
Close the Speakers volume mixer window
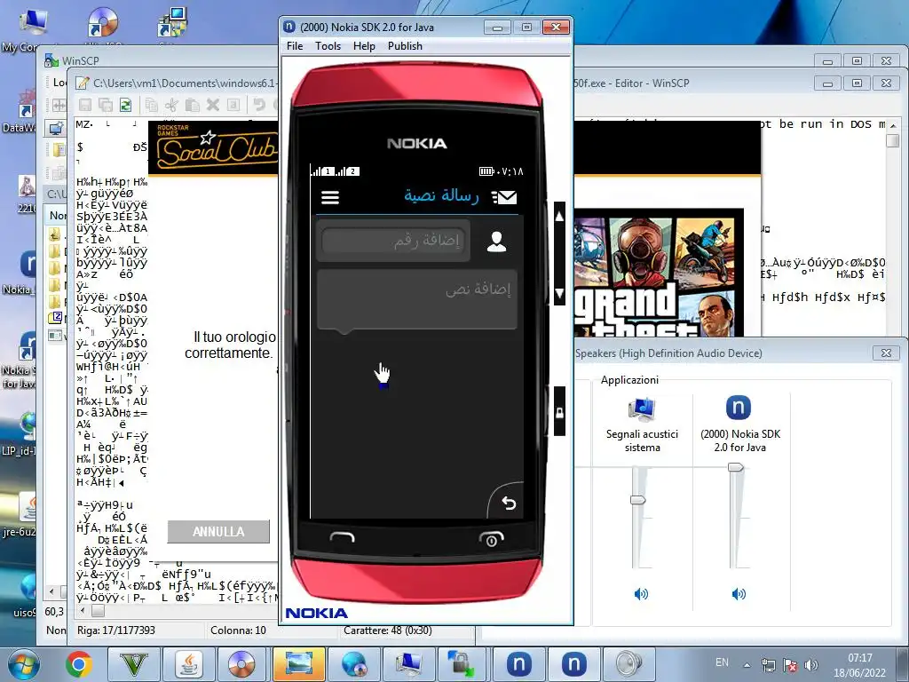click(x=886, y=353)
